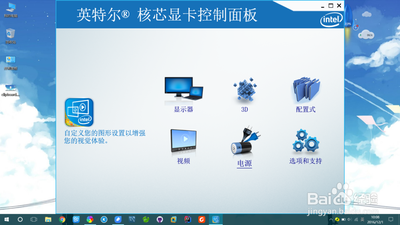Screen dimensions: 400x225
Task: Click Intel graphics panel taskbar button
Action: (216, 219)
